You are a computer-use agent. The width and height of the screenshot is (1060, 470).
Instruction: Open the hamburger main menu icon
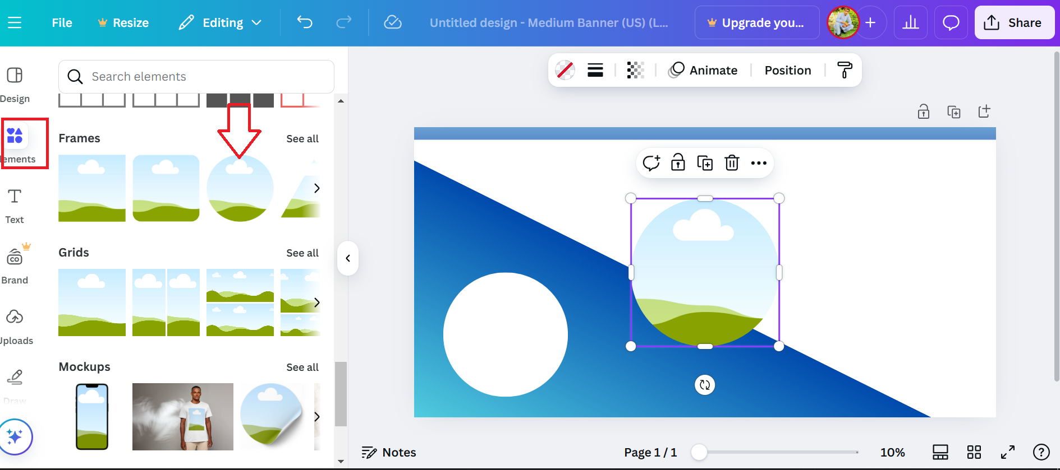point(15,22)
